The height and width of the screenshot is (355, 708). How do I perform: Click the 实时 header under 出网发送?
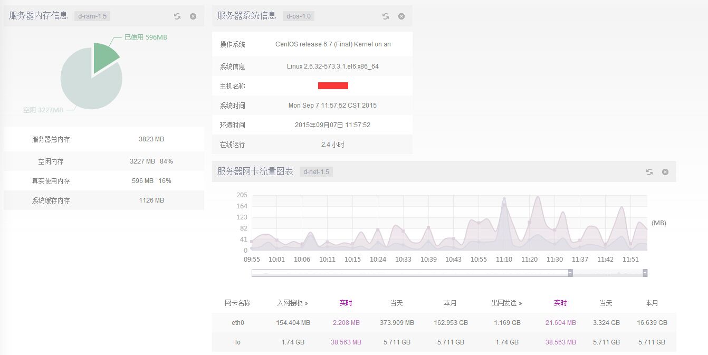pos(560,303)
